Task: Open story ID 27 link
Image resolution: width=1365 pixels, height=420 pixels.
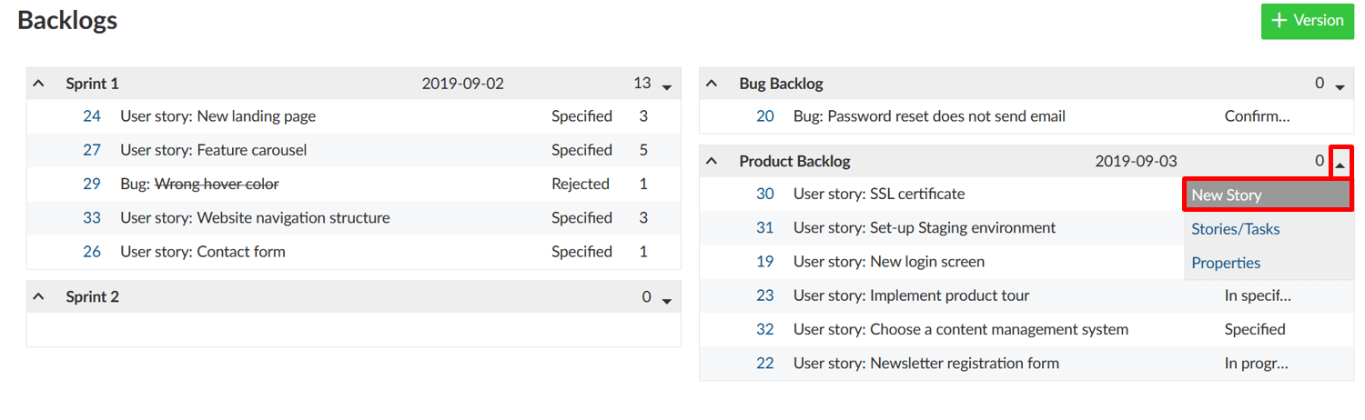Action: (x=92, y=150)
